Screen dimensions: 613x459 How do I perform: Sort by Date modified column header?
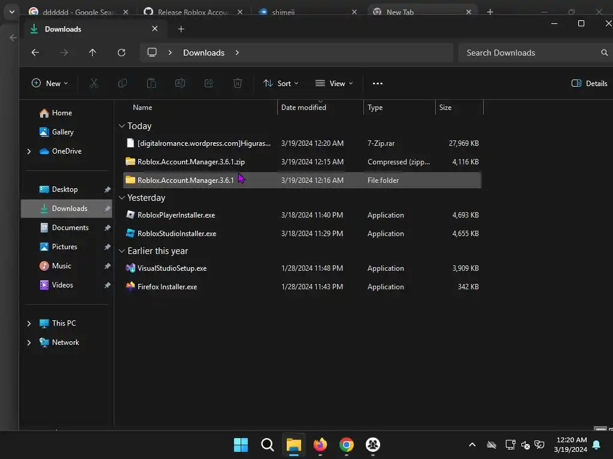[x=320, y=108]
